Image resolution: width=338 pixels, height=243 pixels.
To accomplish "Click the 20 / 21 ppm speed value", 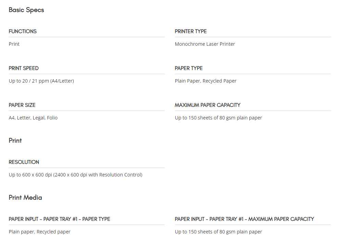I will [41, 81].
